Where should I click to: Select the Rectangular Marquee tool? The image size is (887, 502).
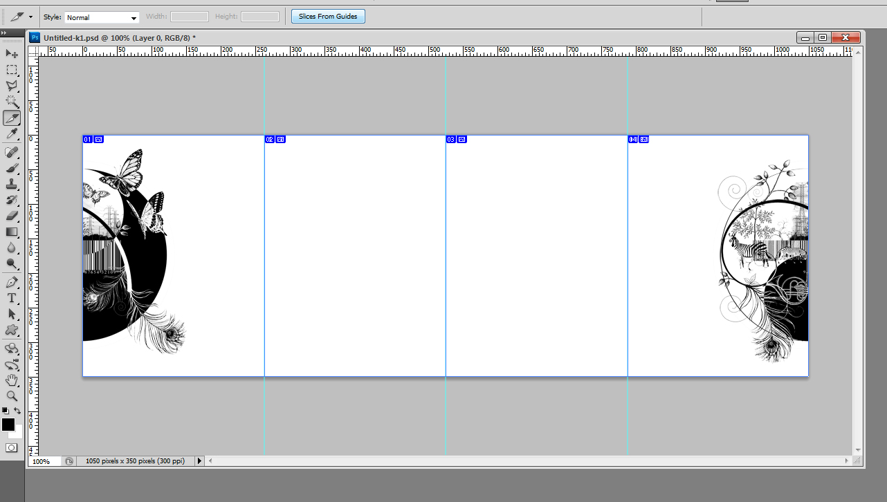12,70
